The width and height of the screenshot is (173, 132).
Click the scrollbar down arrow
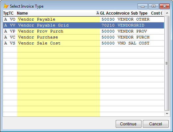(x=167, y=114)
